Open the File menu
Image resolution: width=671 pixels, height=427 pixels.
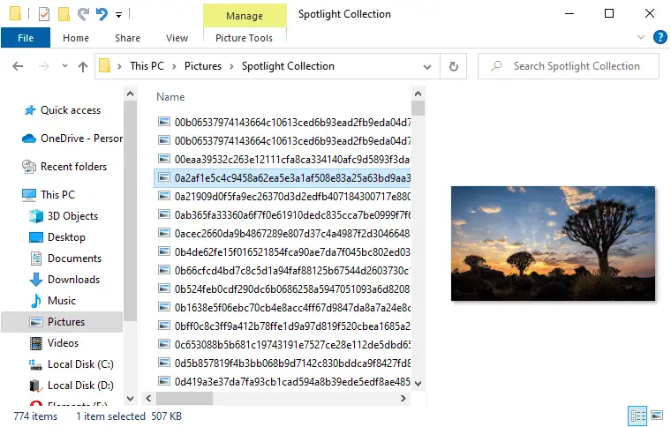point(26,38)
